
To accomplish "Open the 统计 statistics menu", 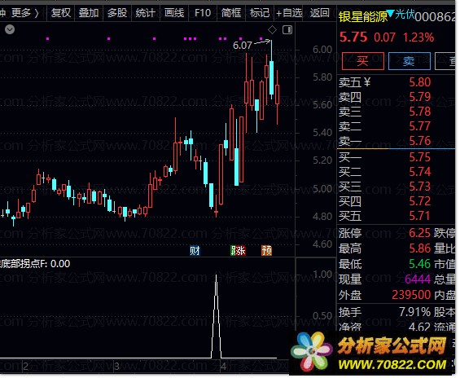I will pos(146,13).
